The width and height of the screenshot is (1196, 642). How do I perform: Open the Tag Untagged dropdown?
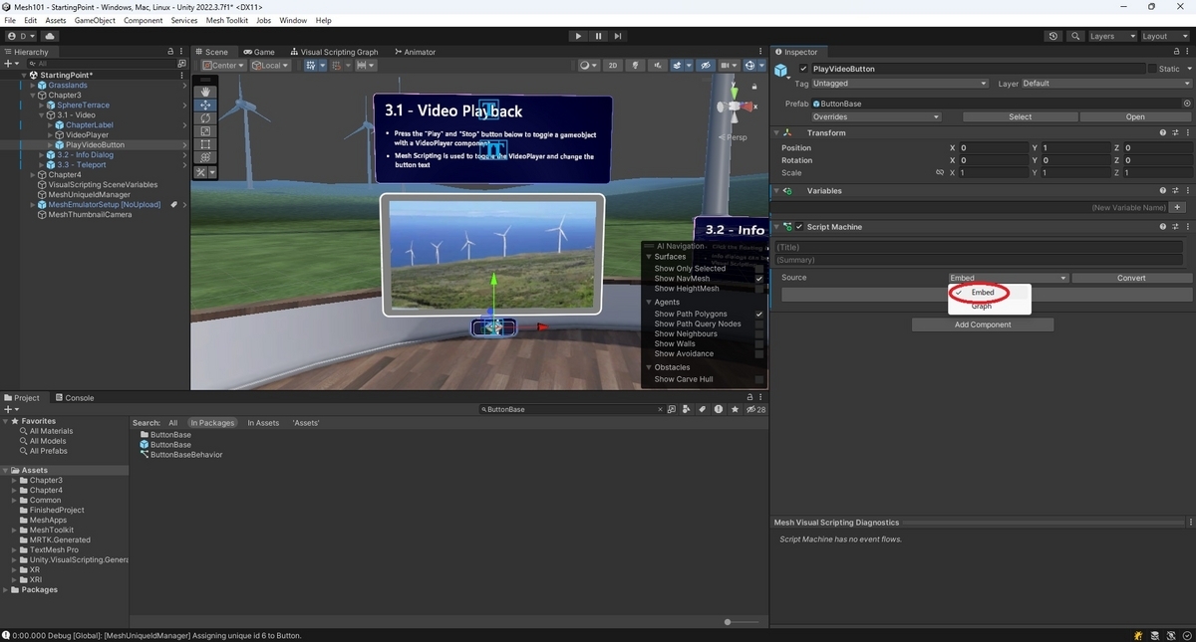click(899, 84)
